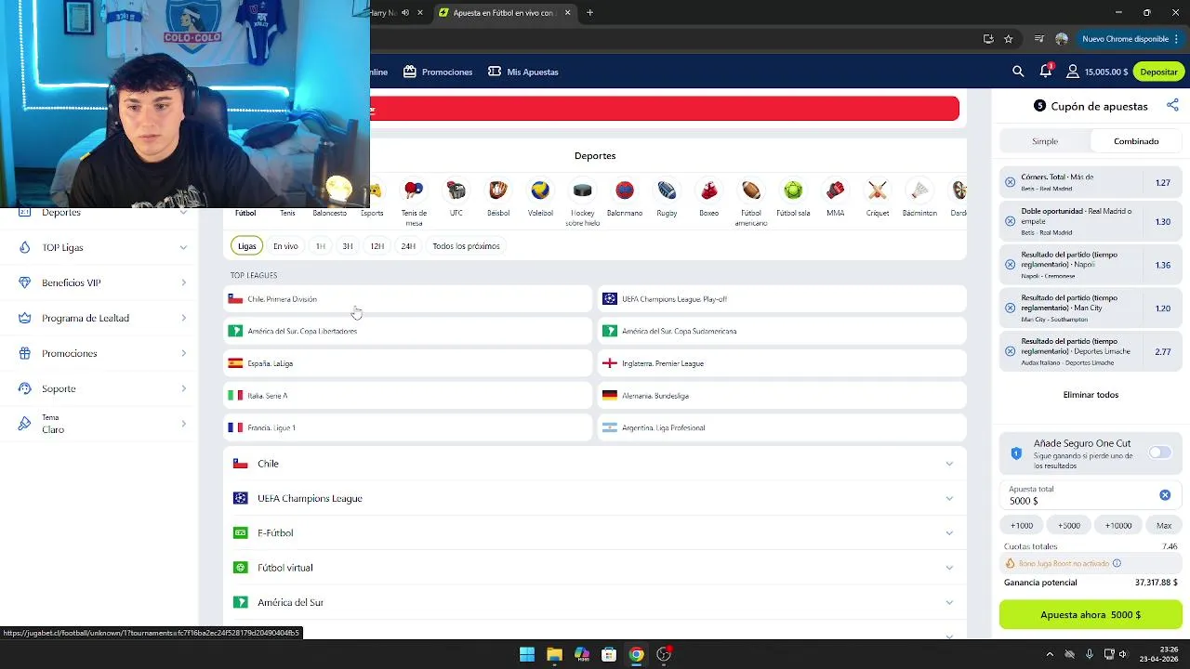The image size is (1190, 669).
Task: Show Bono Juga Boost info icon
Action: (1117, 563)
